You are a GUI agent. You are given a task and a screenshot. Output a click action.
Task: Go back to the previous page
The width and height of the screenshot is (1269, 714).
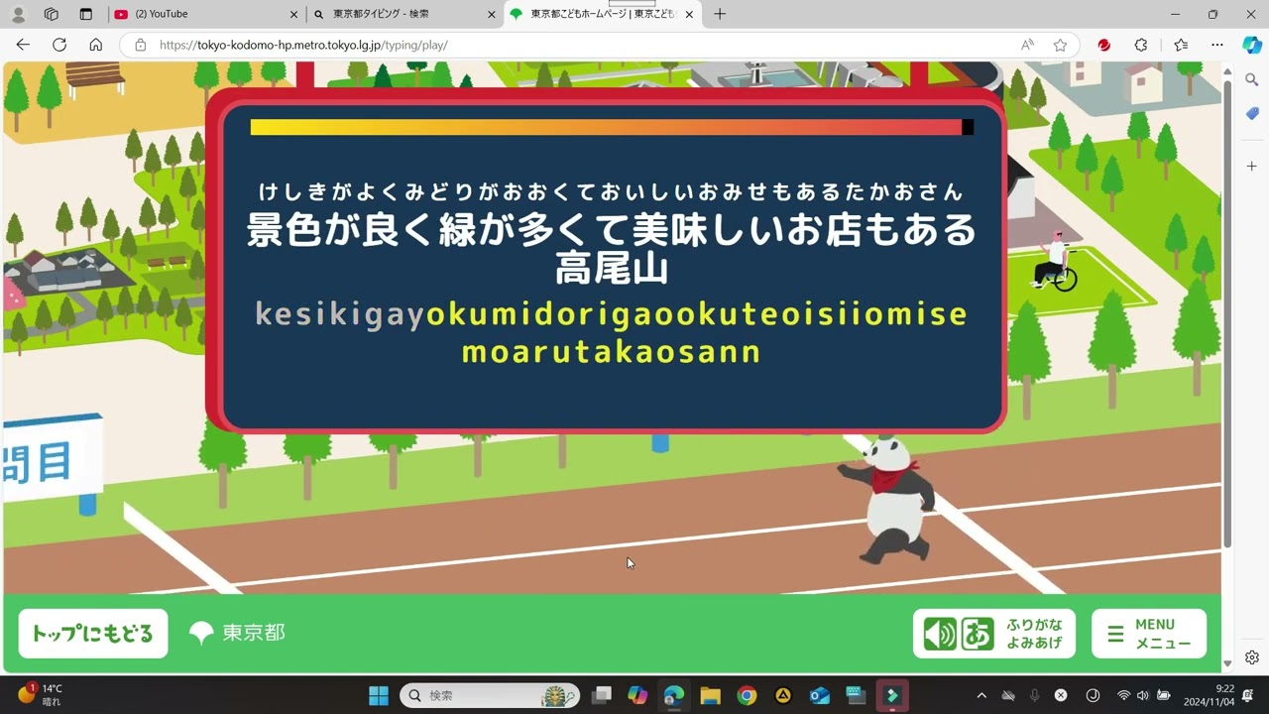tap(23, 45)
